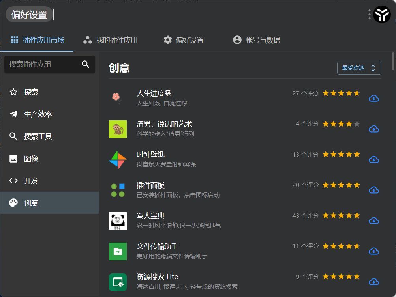Image resolution: width=396 pixels, height=297 pixels.
Task: Click the 9 个评分 rating count
Action: click(x=307, y=277)
